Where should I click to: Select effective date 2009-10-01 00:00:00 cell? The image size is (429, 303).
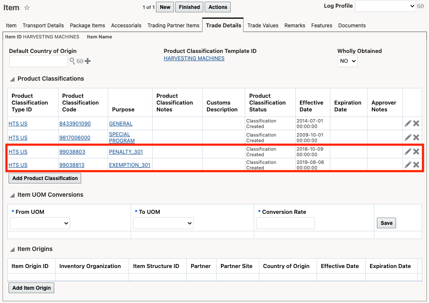tap(312, 137)
